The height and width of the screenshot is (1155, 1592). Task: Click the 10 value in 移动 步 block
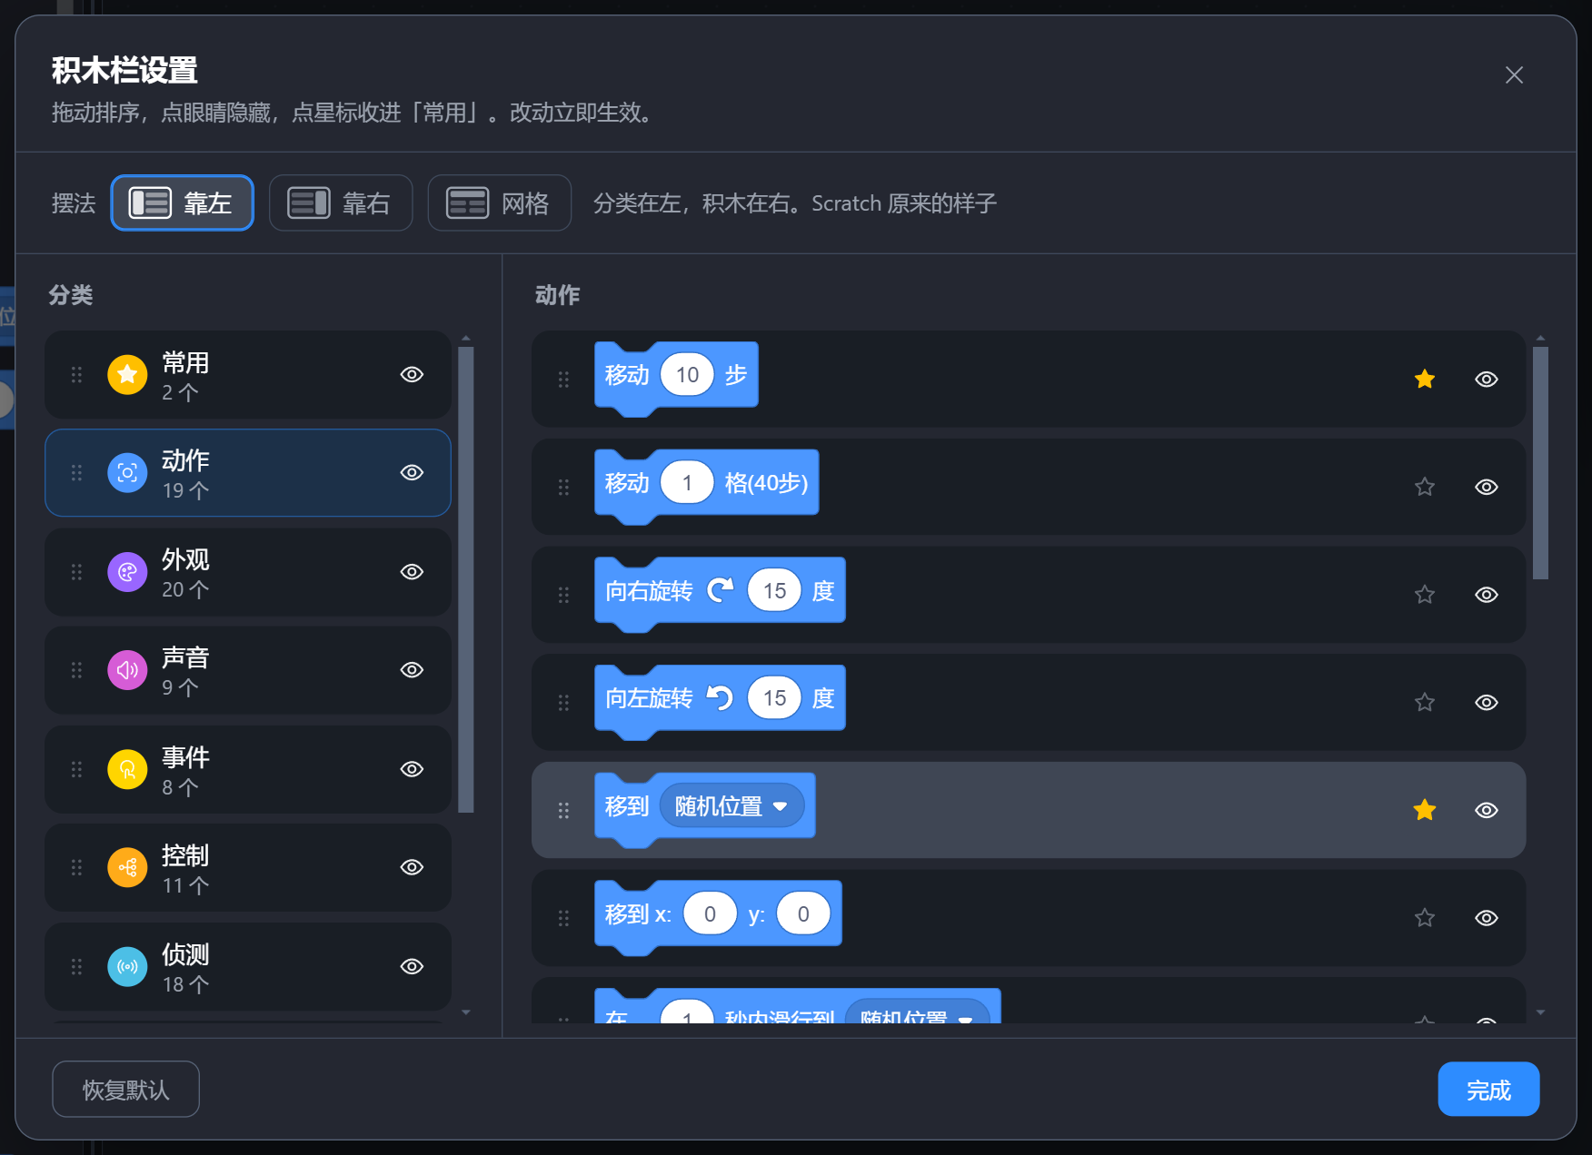687,375
